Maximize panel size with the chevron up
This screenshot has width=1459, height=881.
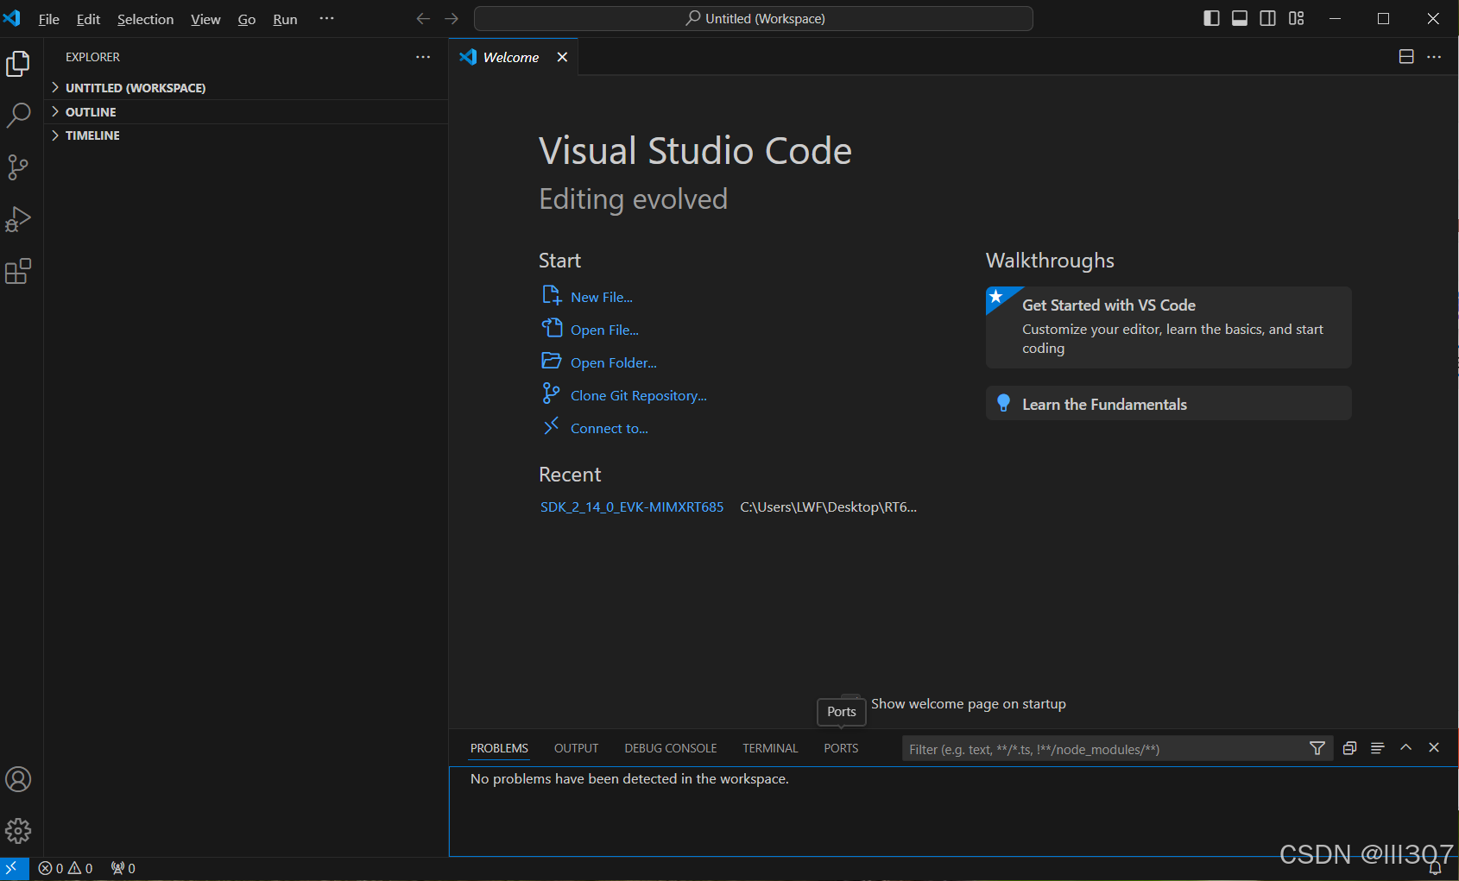pyautogui.click(x=1406, y=747)
